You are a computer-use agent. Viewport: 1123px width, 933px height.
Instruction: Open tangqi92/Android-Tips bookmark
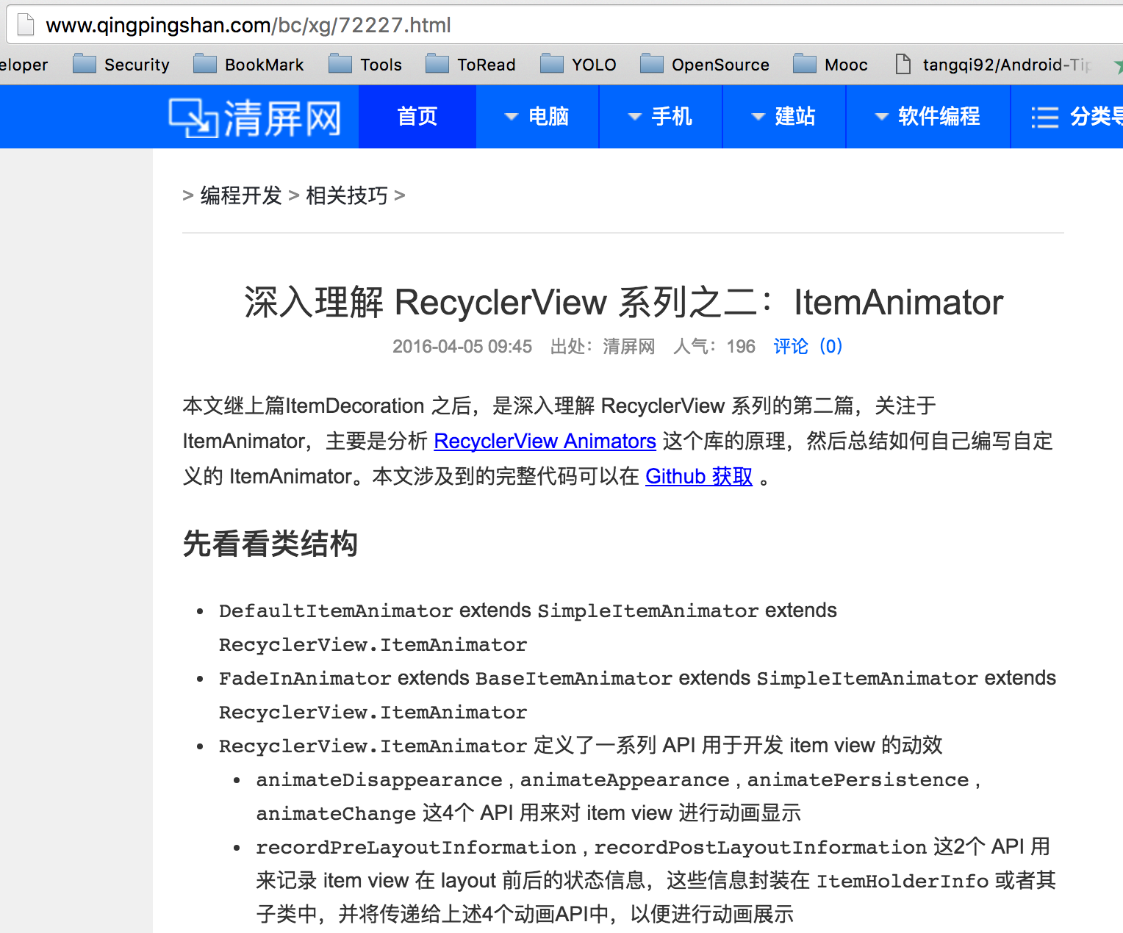(x=995, y=65)
